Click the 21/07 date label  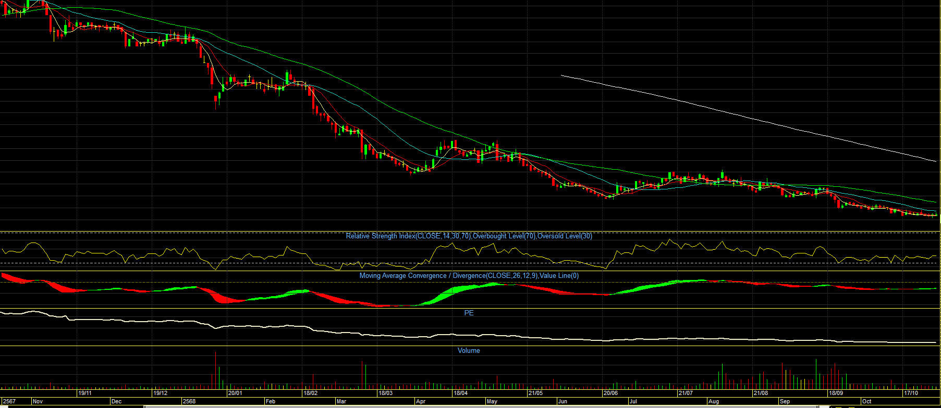686,393
